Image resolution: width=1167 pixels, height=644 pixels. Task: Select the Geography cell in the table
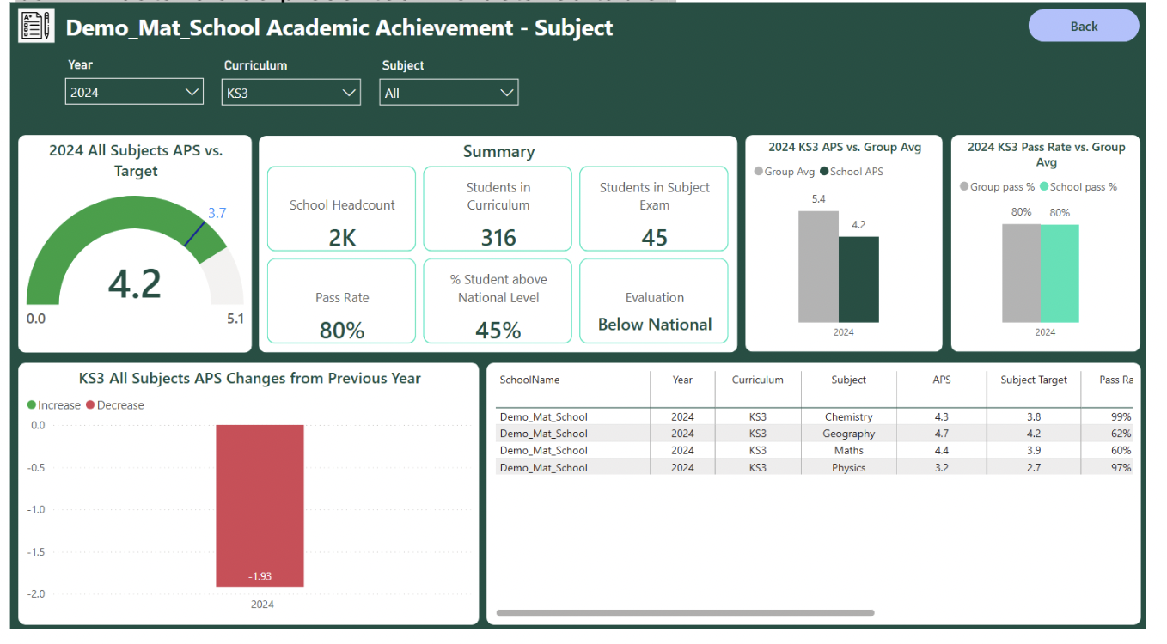pyautogui.click(x=849, y=434)
